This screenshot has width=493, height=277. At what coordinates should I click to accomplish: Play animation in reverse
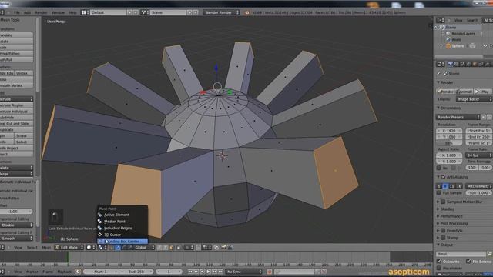(x=202, y=272)
